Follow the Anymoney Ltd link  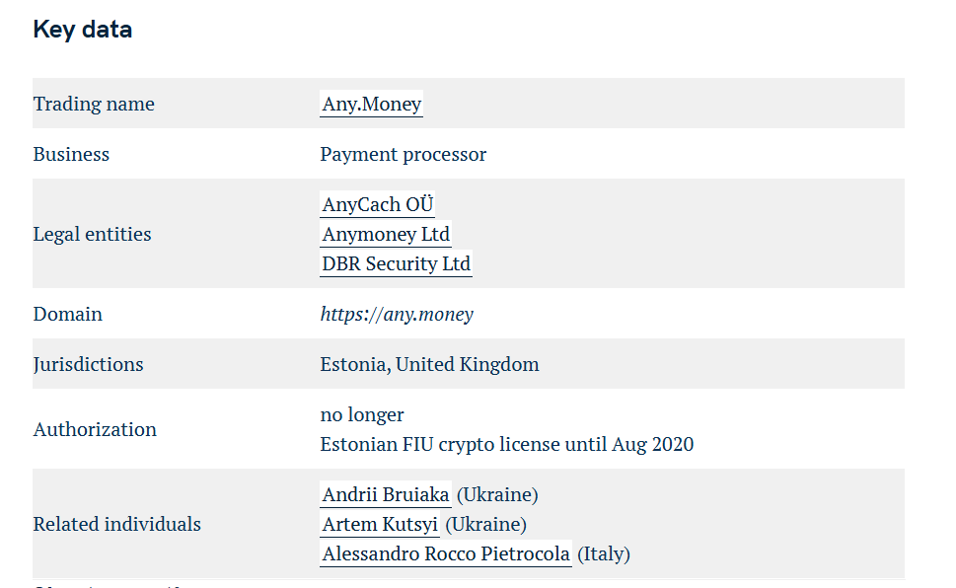[x=386, y=234]
